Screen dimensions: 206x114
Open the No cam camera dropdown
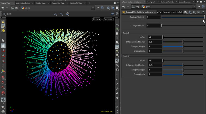tap(108, 19)
